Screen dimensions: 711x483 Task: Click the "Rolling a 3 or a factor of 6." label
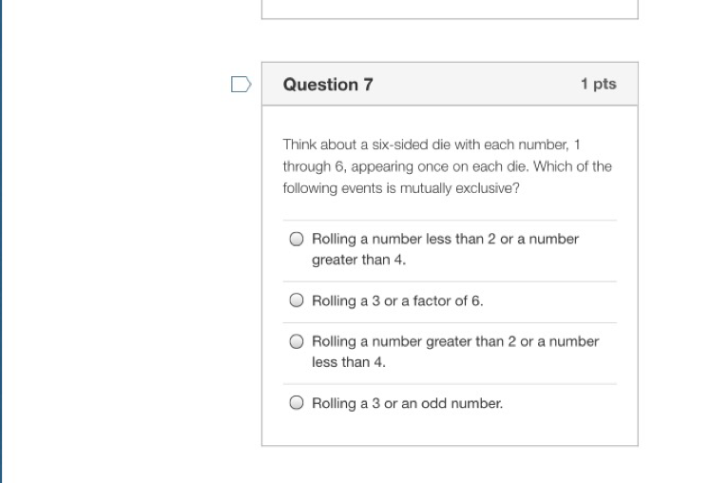[397, 301]
